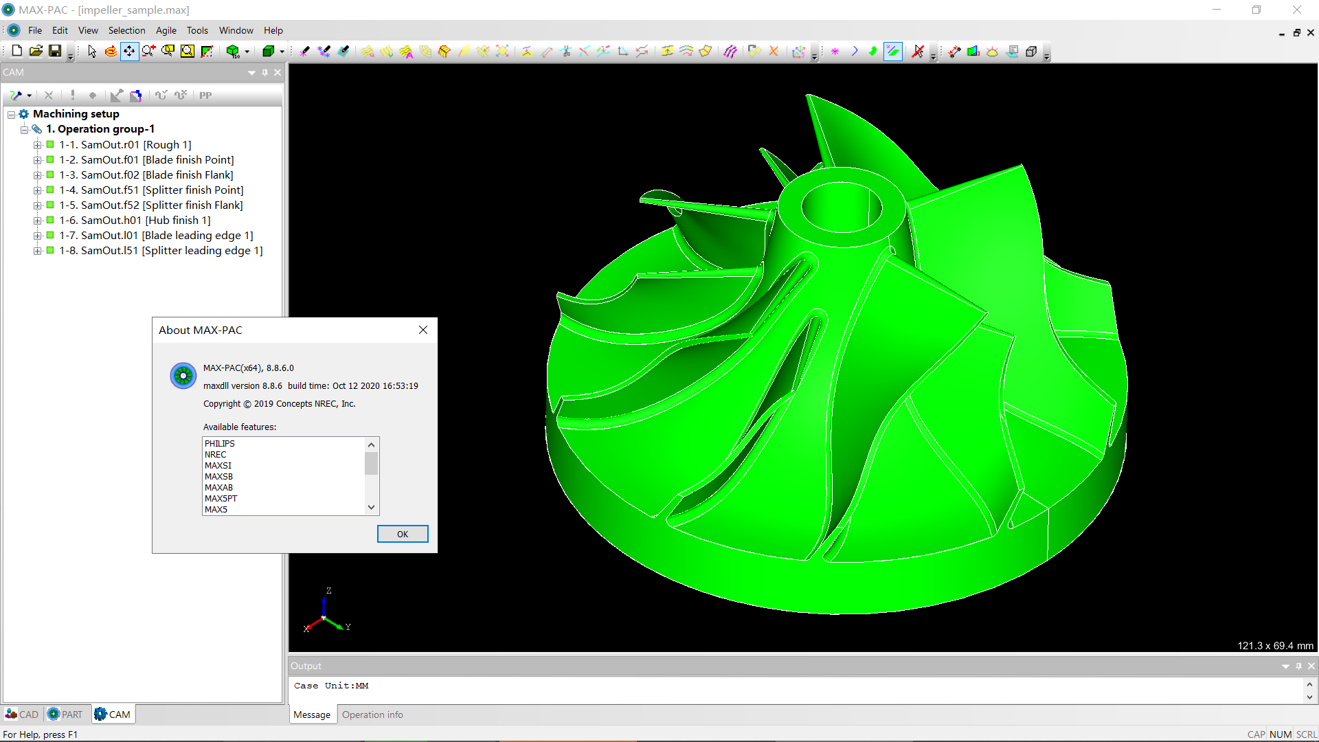Click the magenta dotted curves icon
This screenshot has height=742, width=1319.
730,52
